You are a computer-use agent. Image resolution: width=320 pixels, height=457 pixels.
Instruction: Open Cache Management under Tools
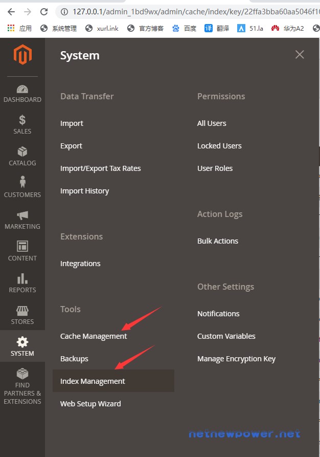94,336
